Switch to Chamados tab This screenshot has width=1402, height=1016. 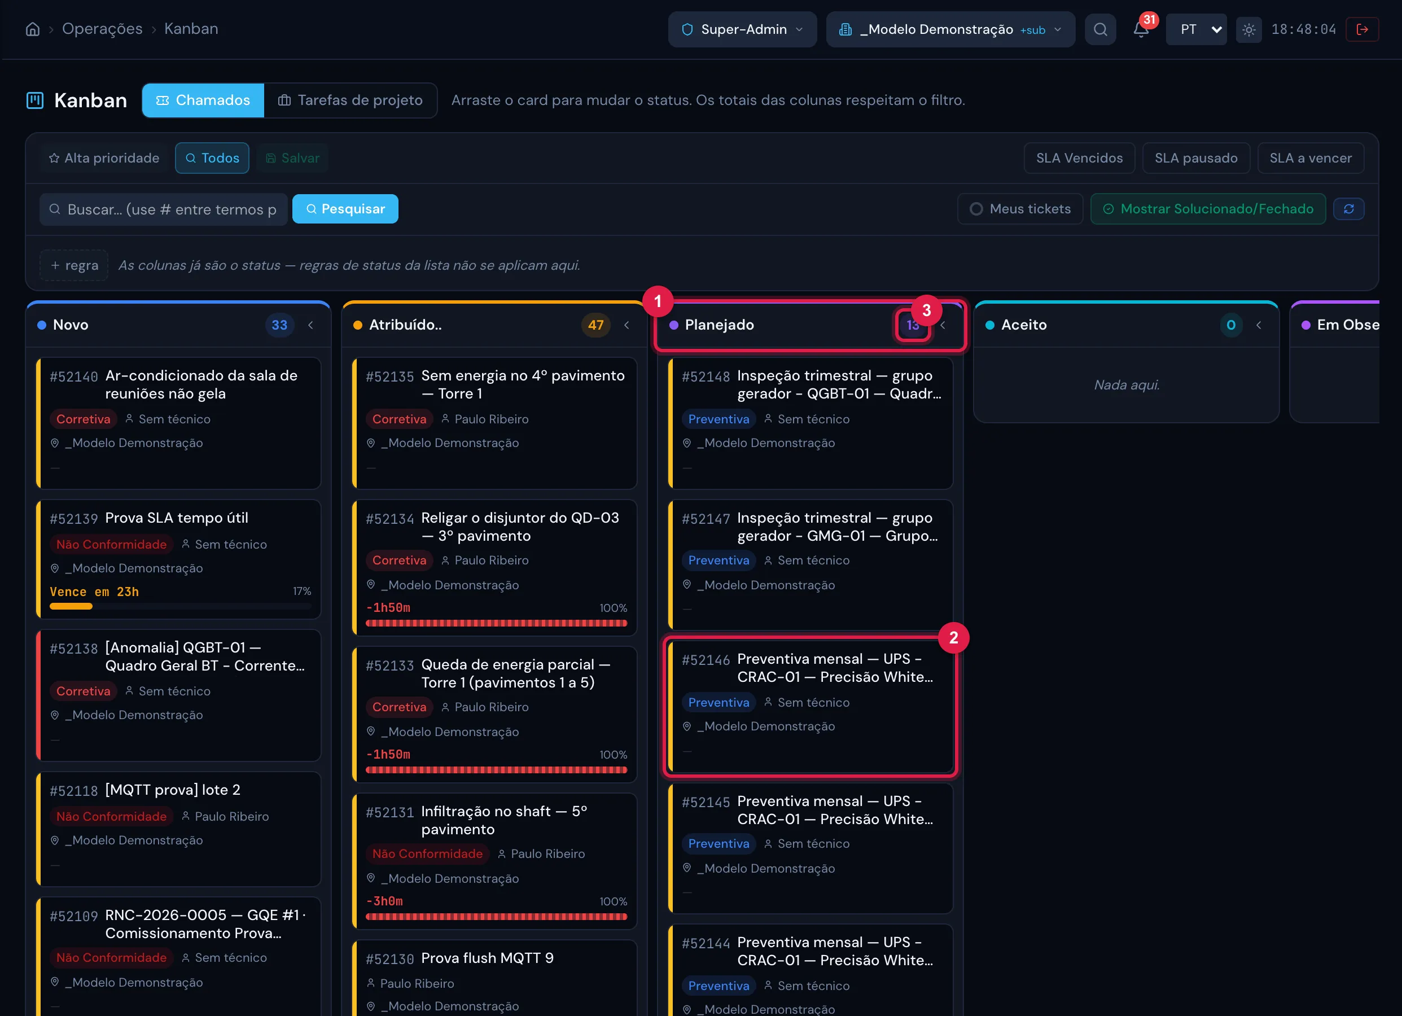point(203,100)
